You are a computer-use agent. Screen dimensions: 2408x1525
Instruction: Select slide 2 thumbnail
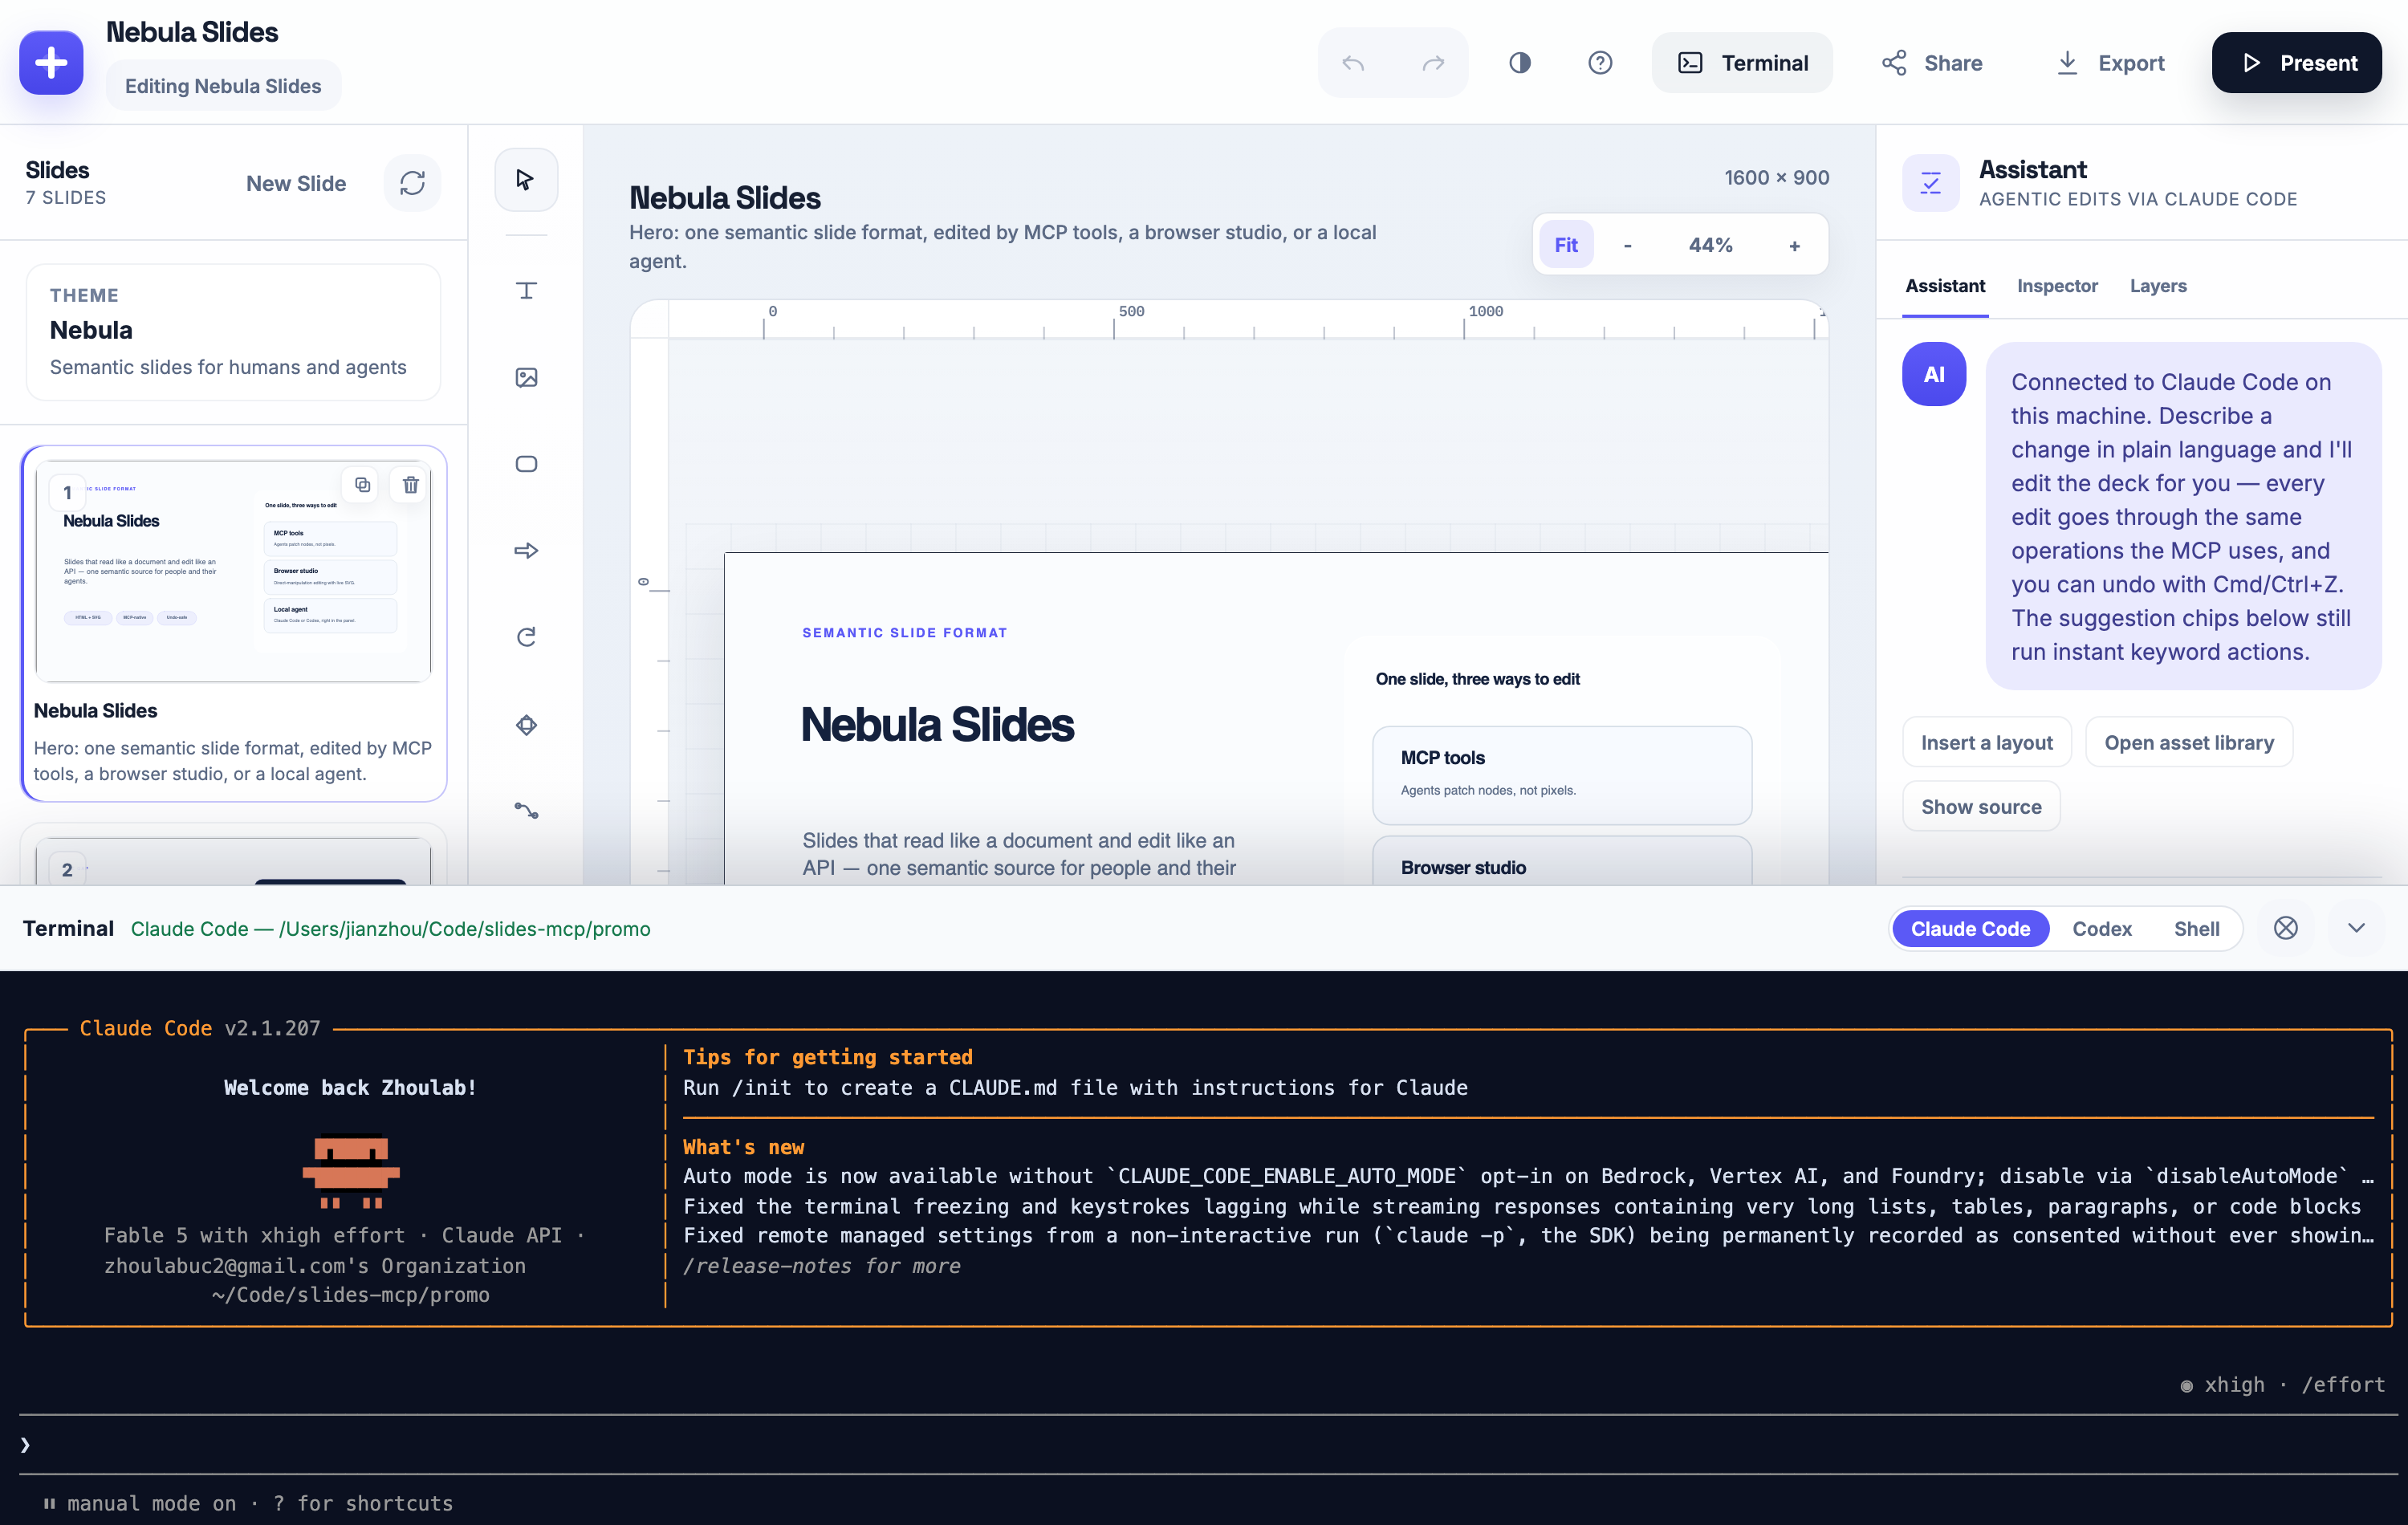tap(233, 860)
